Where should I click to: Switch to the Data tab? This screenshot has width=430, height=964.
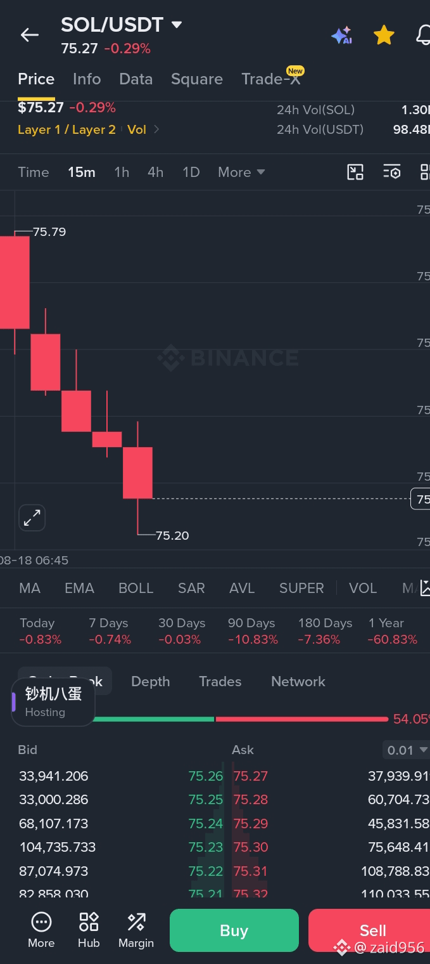[136, 79]
